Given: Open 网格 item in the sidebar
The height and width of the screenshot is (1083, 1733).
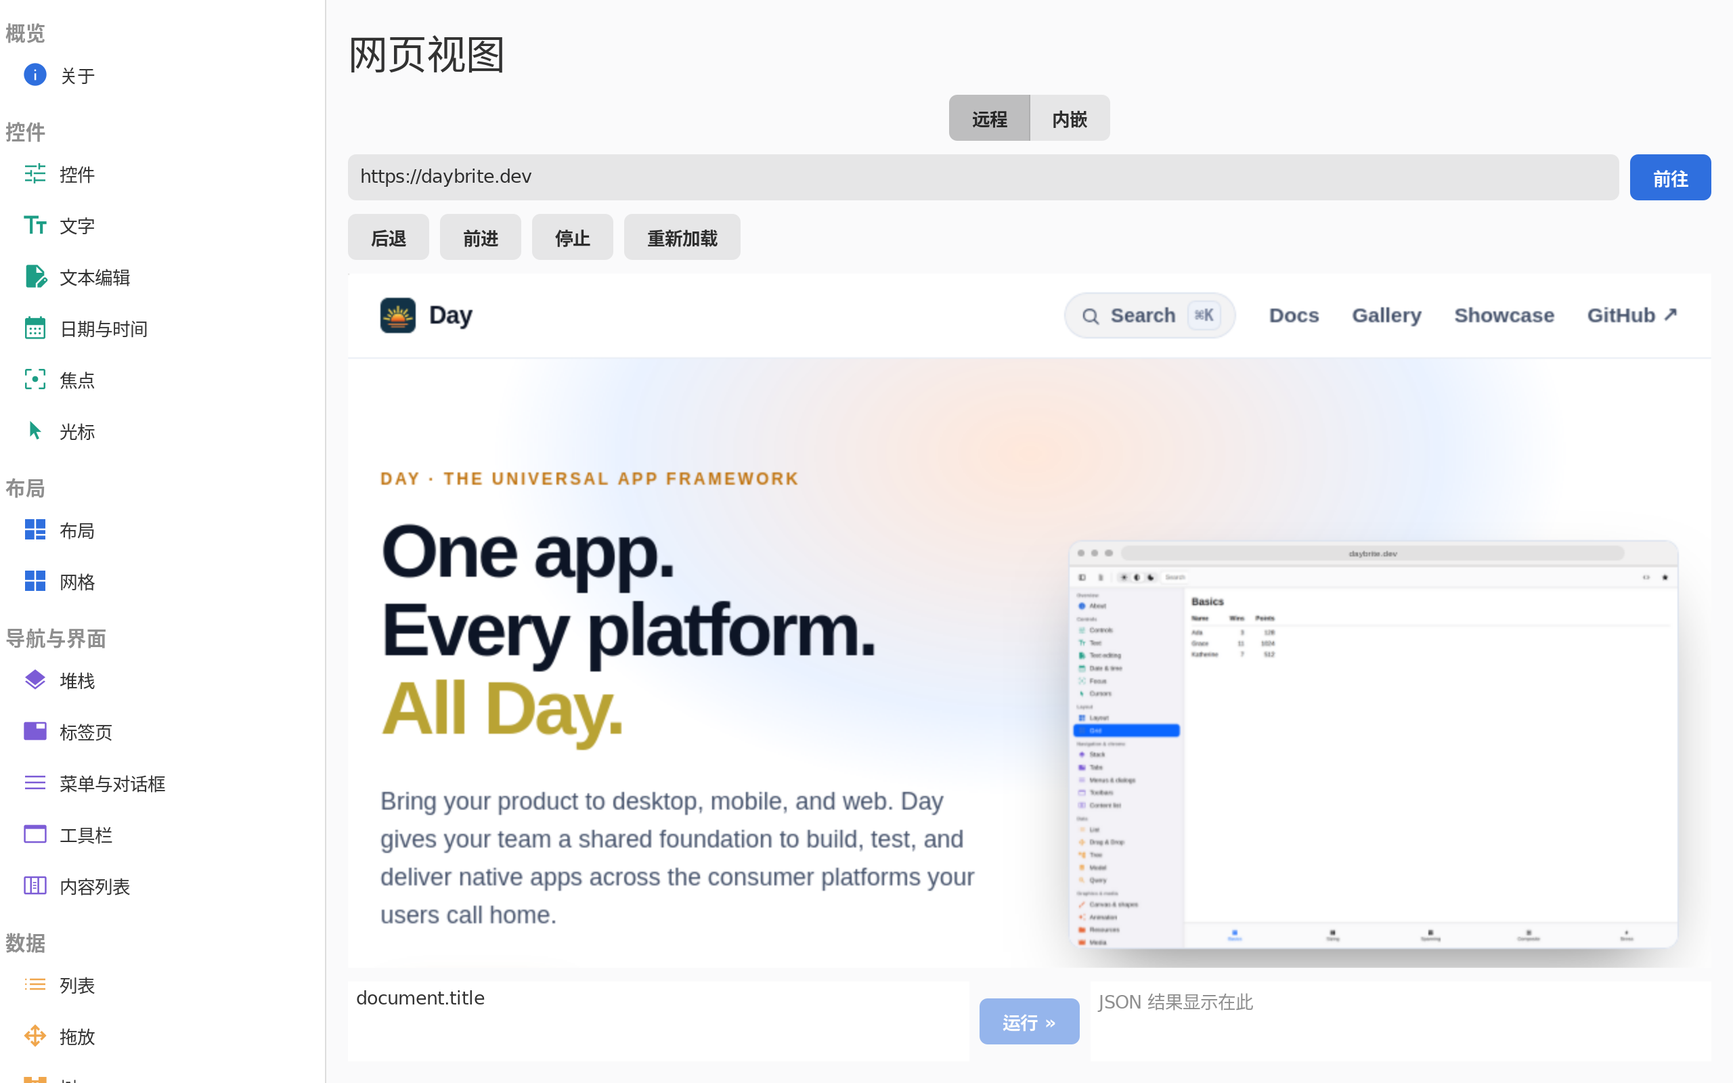Looking at the screenshot, I should (x=162, y=582).
